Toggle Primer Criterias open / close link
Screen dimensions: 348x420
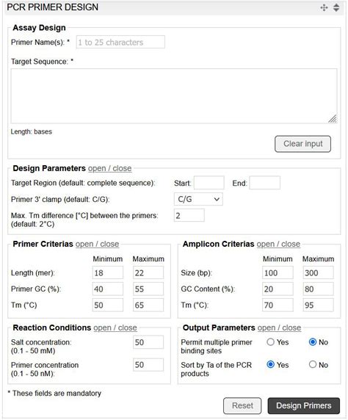tap(97, 244)
